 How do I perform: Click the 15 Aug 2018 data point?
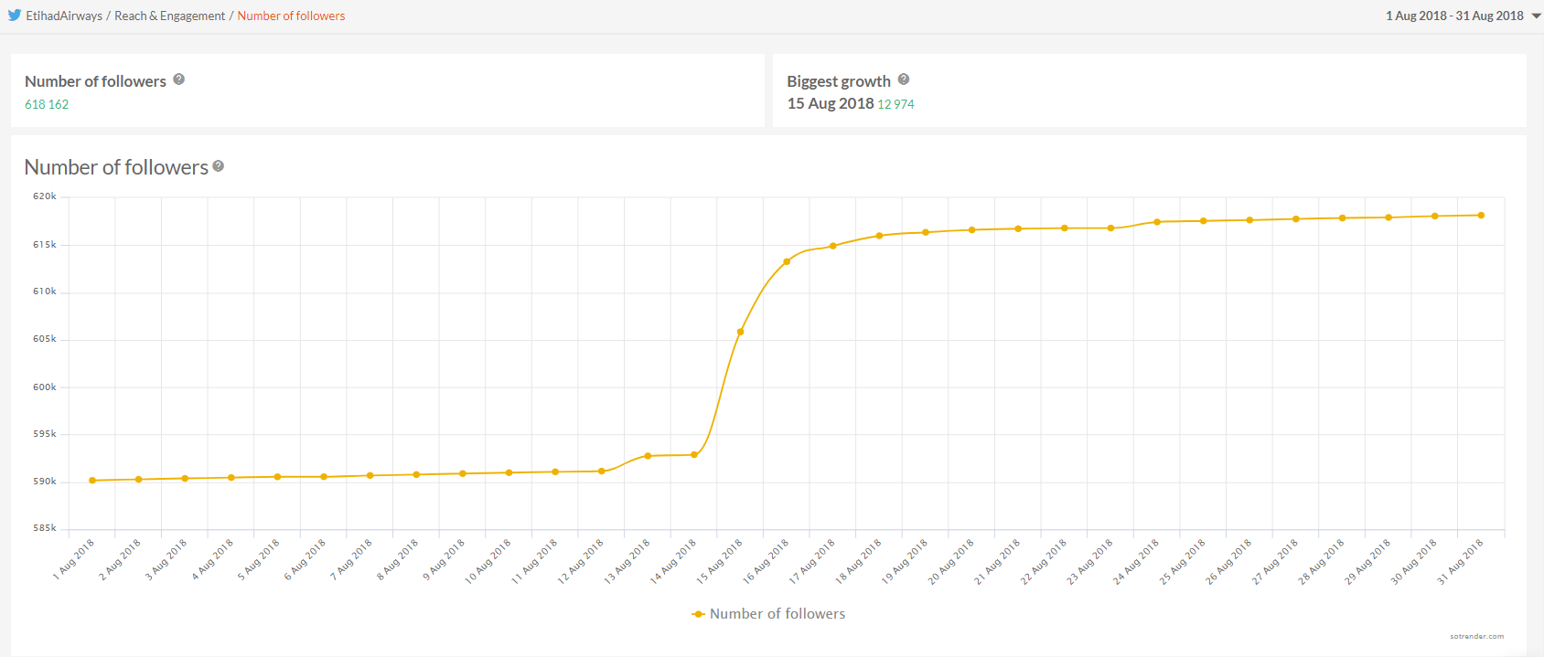[x=740, y=332]
